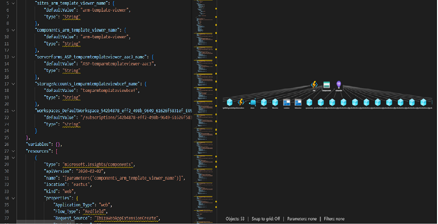Click the code minimap overview
This screenshot has width=438, height=224.
pyautogui.click(x=204, y=111)
